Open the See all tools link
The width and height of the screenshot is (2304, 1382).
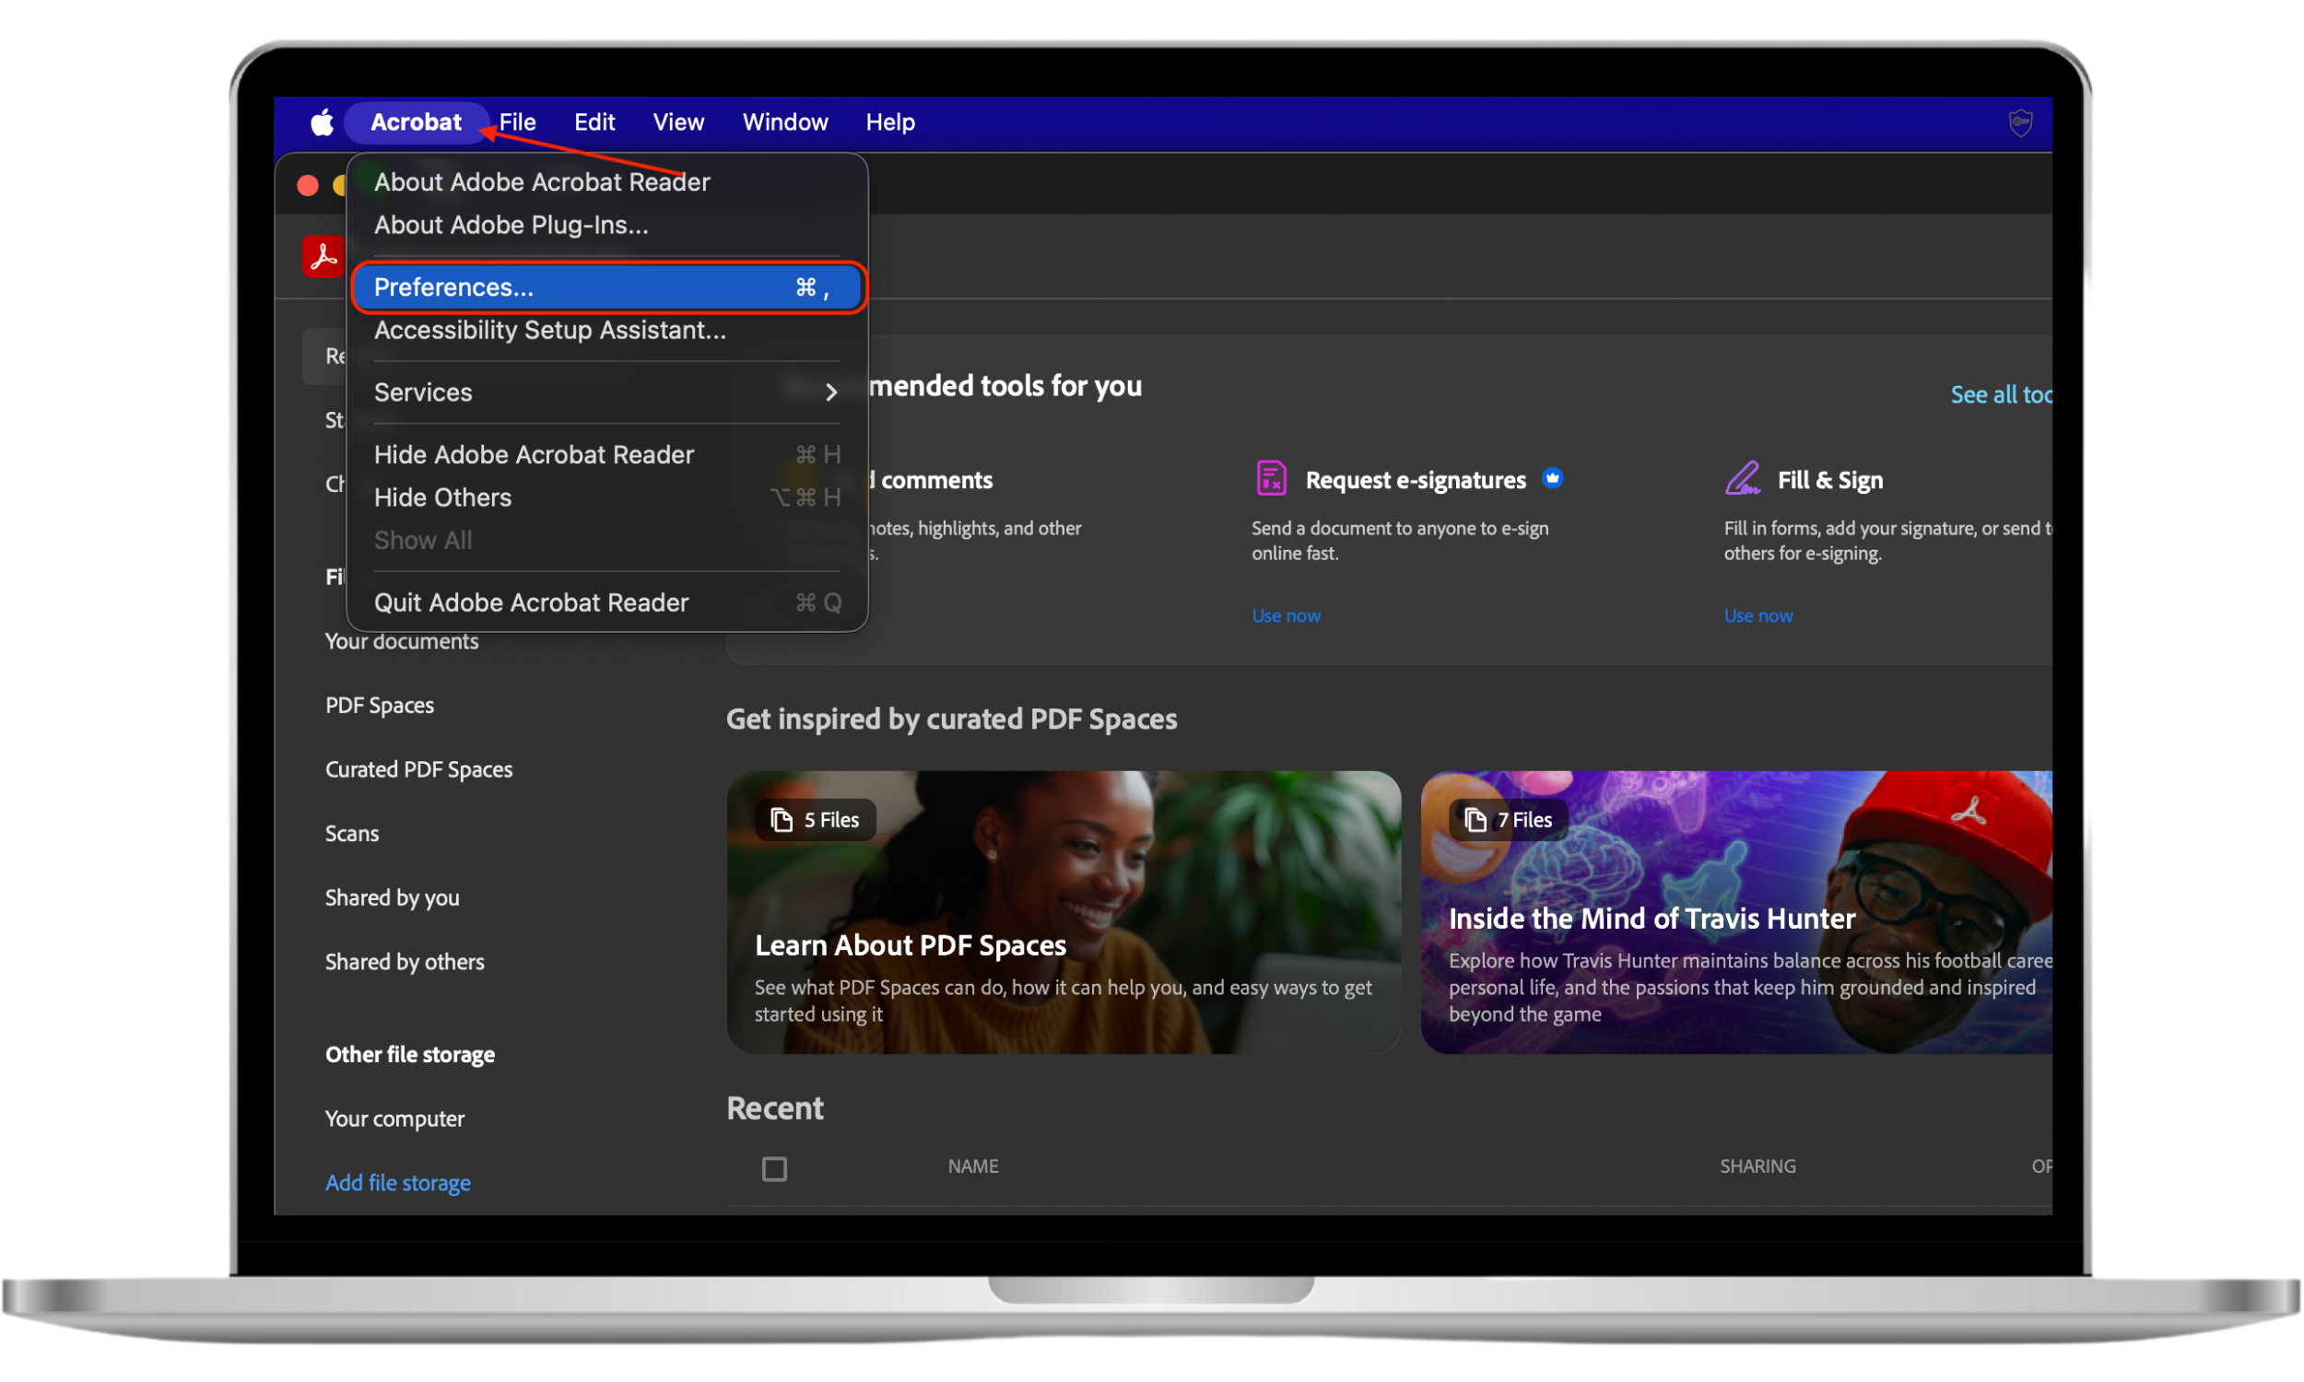[x=2000, y=395]
